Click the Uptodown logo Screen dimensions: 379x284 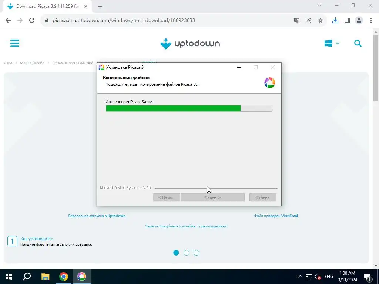[190, 44]
